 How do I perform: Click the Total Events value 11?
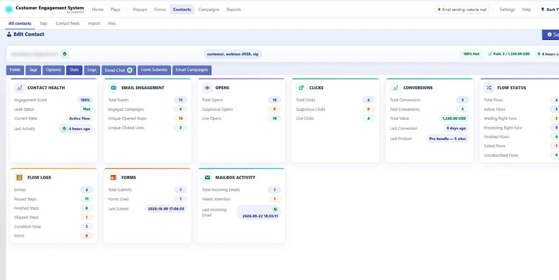tap(180, 100)
